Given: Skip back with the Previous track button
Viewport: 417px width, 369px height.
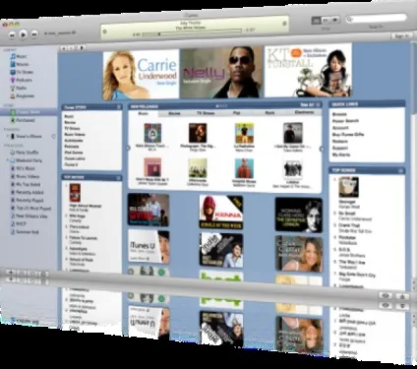Looking at the screenshot, I should point(12,34).
